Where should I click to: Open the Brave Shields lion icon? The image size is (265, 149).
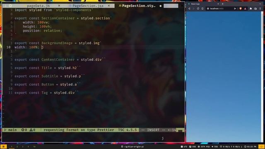click(x=241, y=9)
